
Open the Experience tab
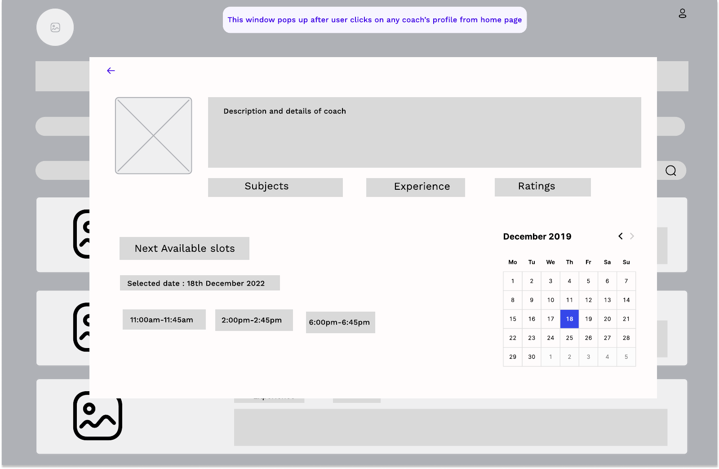(416, 187)
